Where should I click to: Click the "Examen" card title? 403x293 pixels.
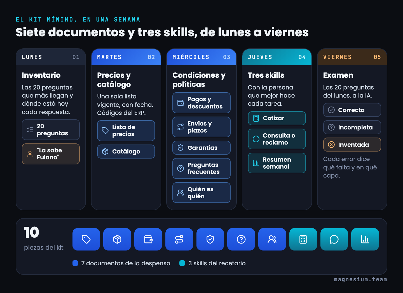tap(338, 75)
